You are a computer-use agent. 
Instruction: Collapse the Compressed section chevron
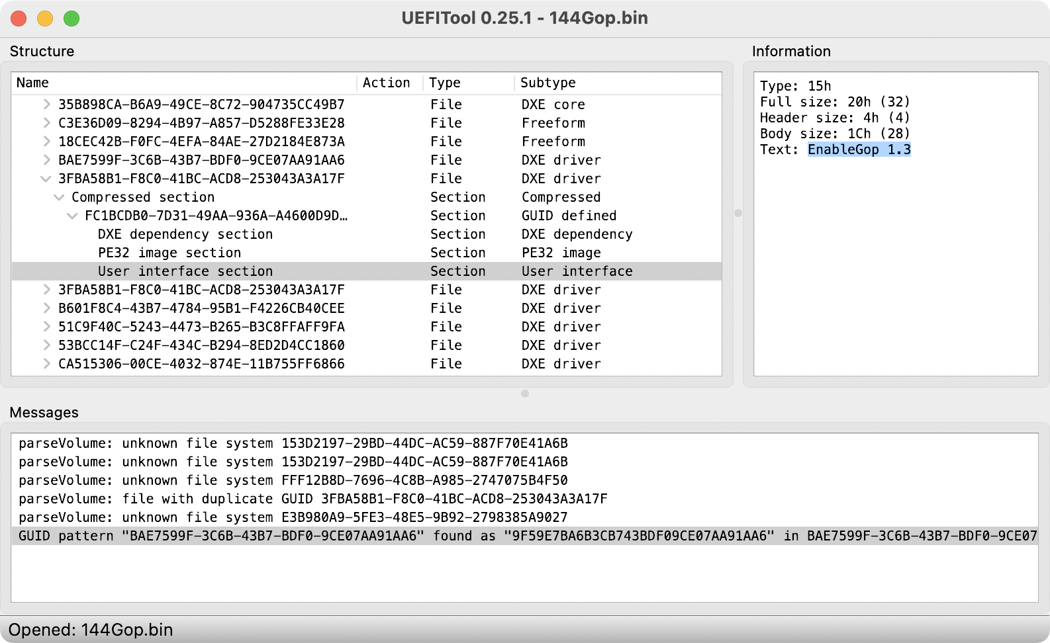click(x=59, y=197)
